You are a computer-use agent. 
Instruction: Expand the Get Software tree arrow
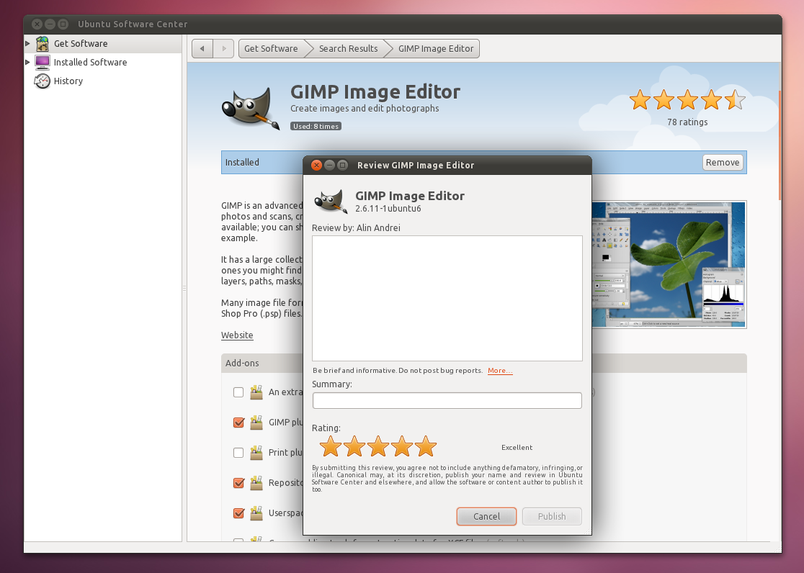click(27, 44)
